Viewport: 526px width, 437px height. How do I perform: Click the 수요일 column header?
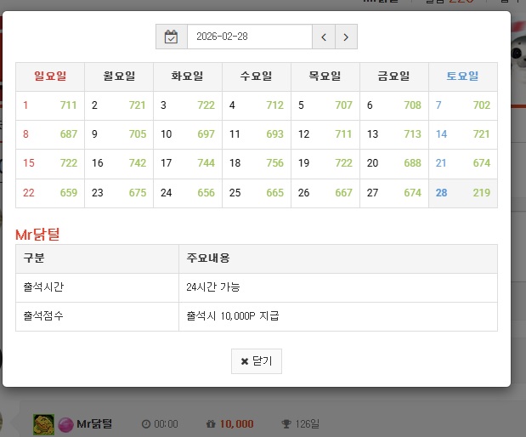coord(257,77)
